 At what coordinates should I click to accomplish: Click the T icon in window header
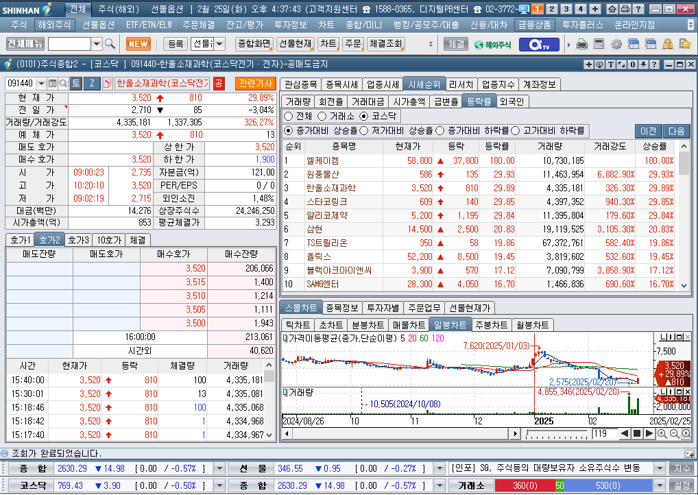coord(611,64)
